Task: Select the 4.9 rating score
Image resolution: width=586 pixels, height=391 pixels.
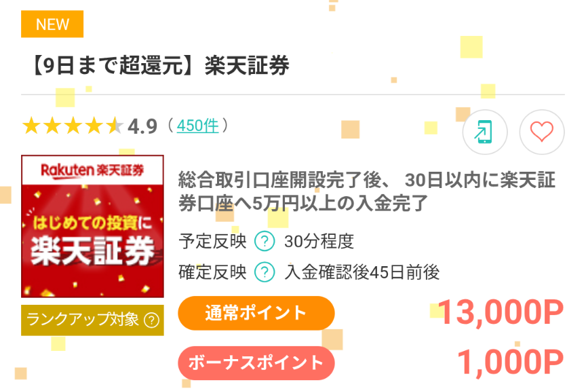Action: point(142,126)
